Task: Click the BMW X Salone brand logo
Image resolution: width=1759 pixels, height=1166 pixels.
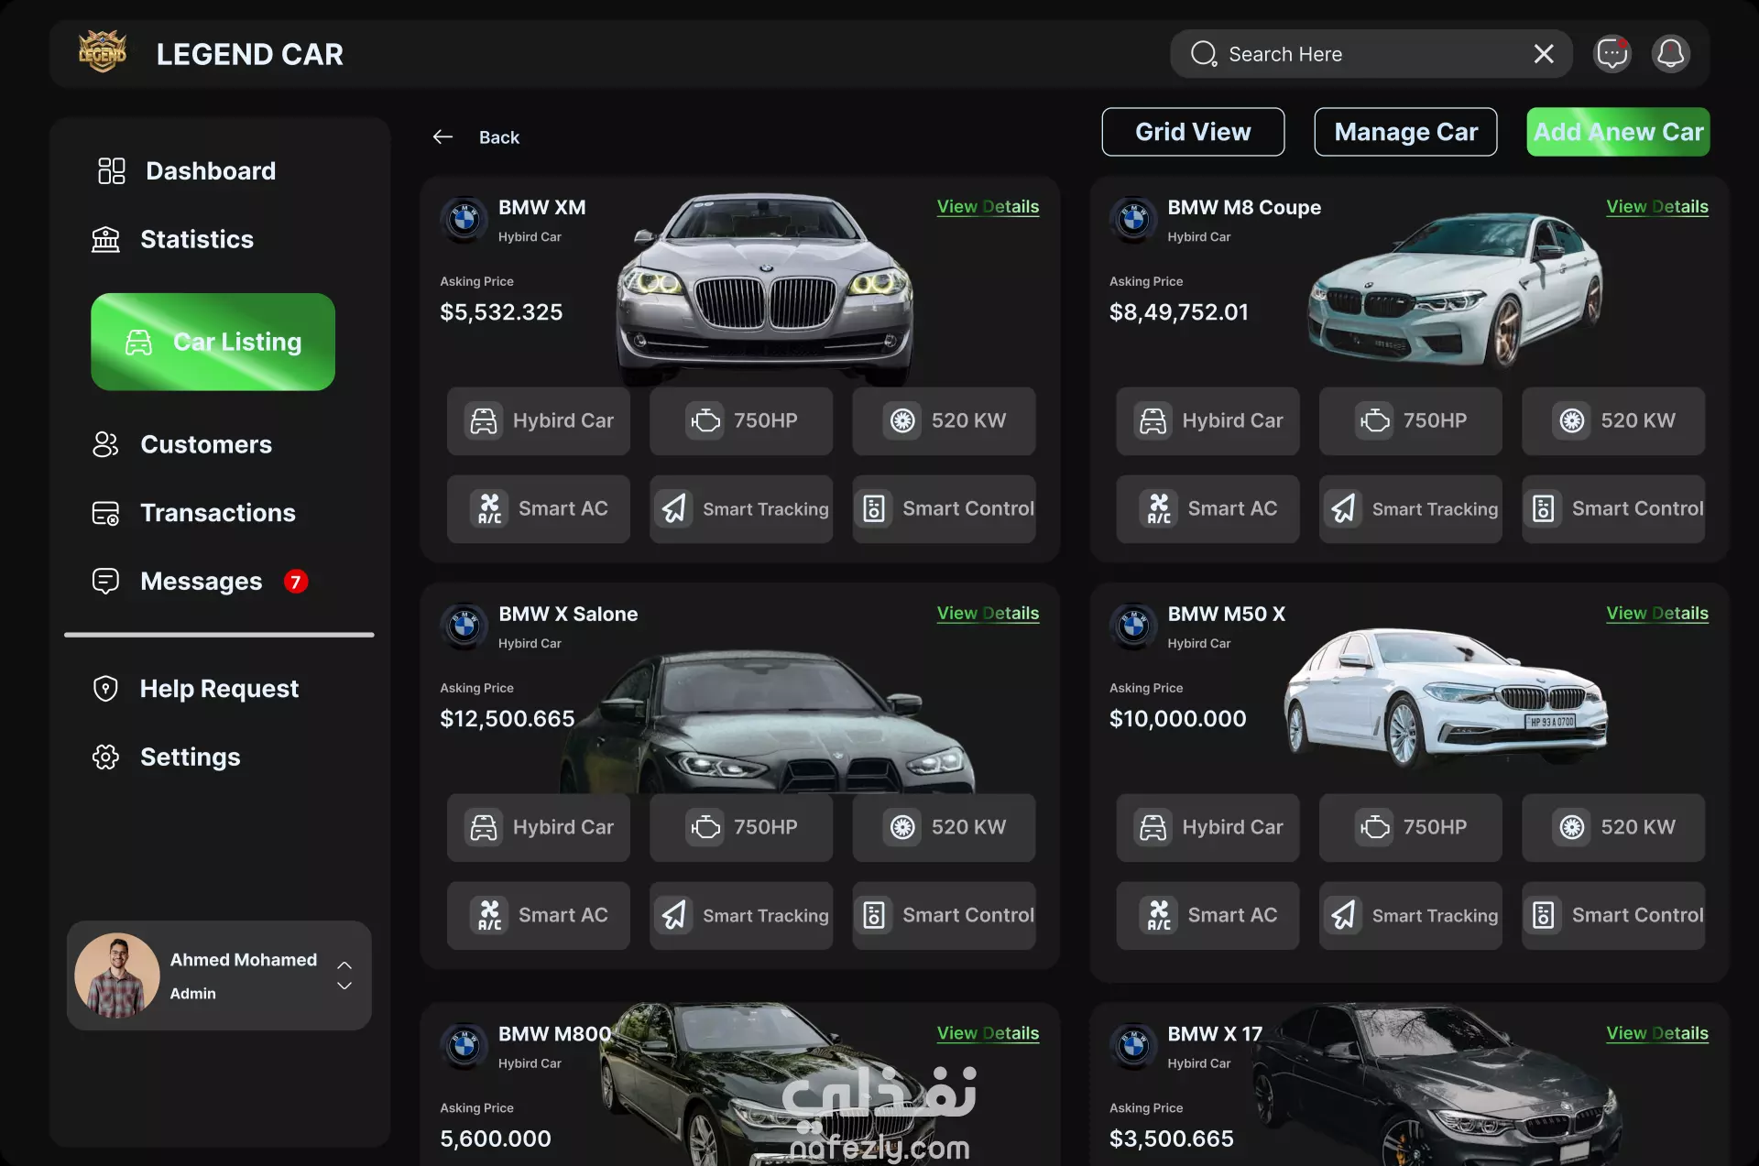Action: coord(464,627)
